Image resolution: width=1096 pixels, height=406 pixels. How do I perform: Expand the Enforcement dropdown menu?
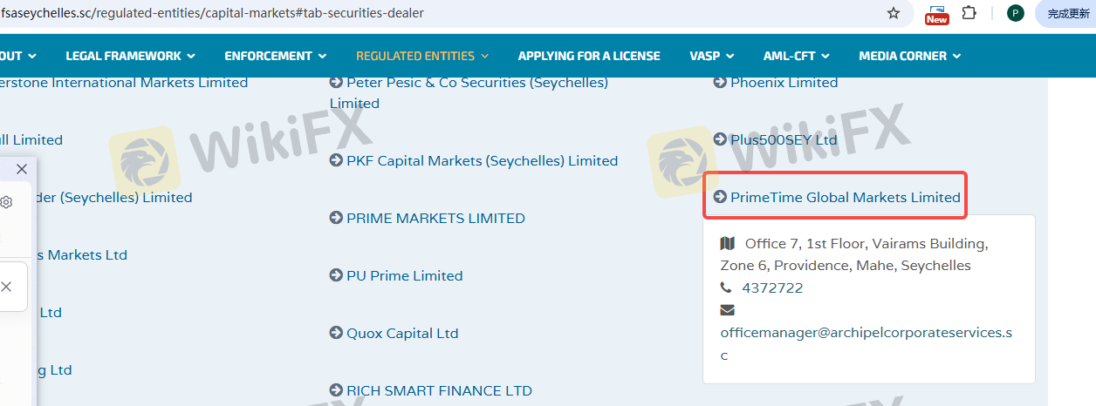coord(275,56)
